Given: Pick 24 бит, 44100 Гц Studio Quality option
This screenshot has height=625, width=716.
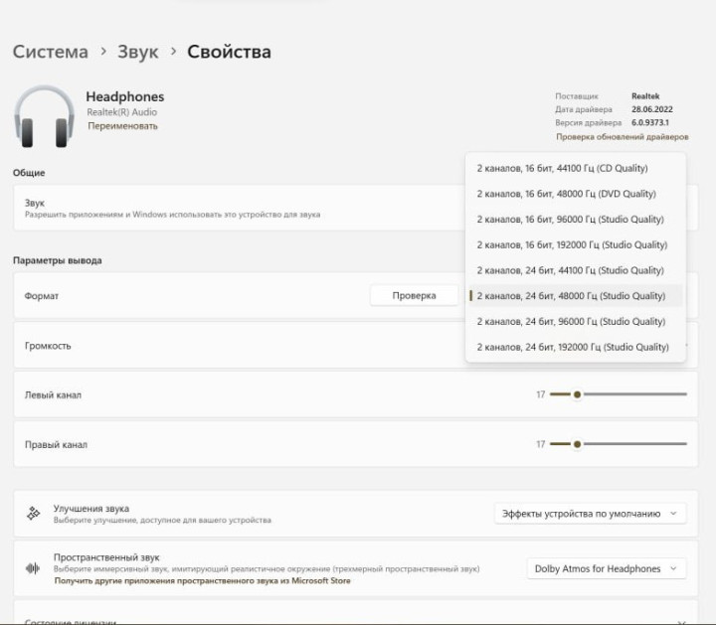Looking at the screenshot, I should coord(570,270).
